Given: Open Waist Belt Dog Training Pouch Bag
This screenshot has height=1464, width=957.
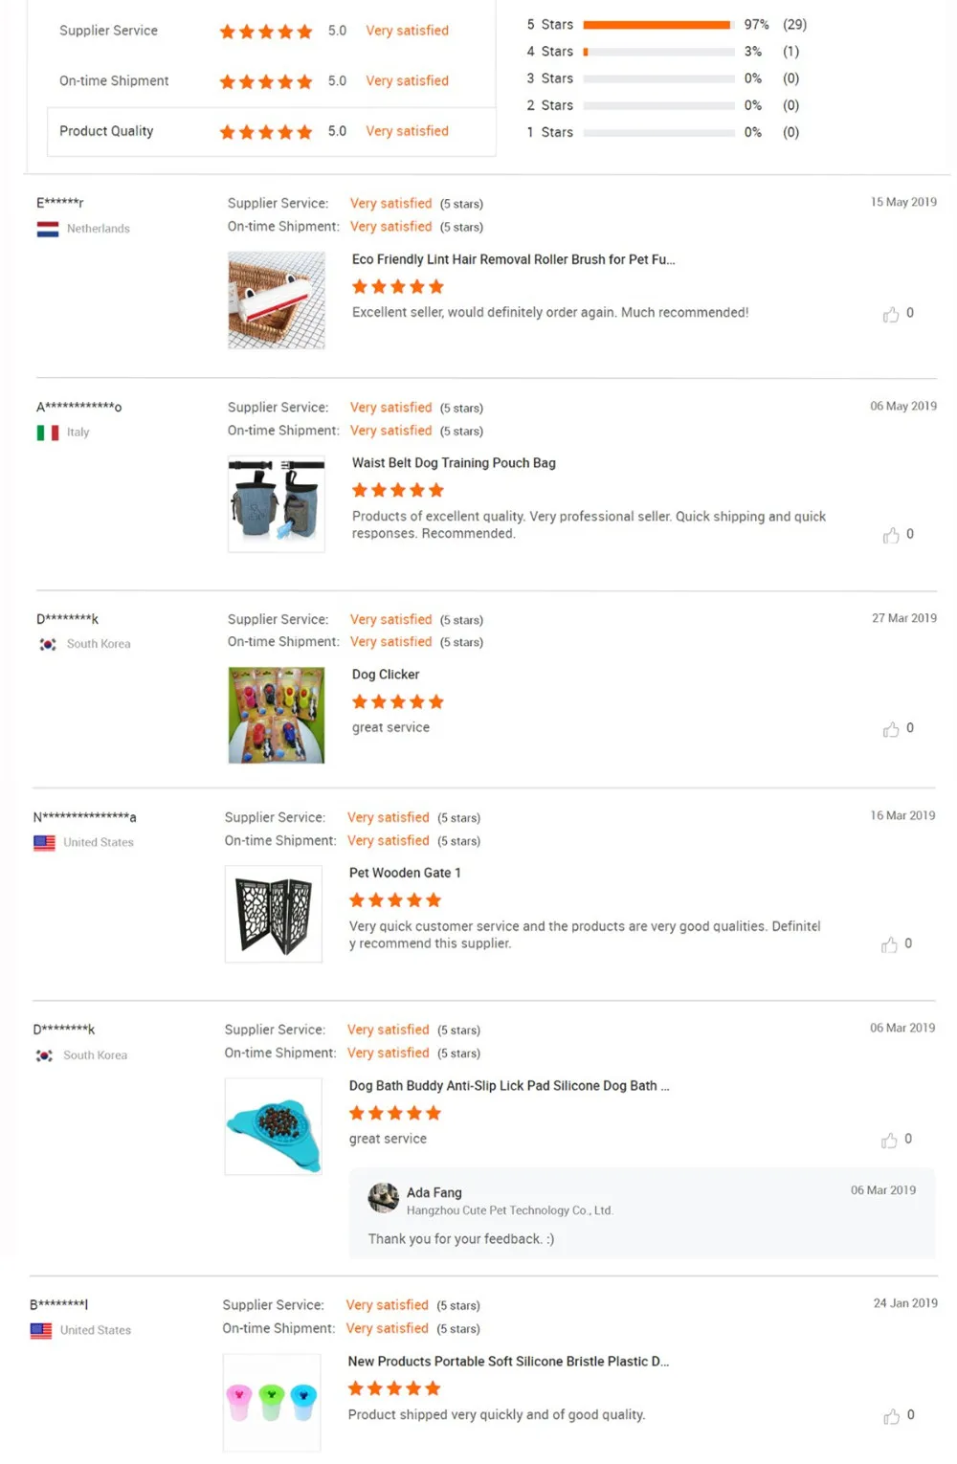Looking at the screenshot, I should 454,463.
